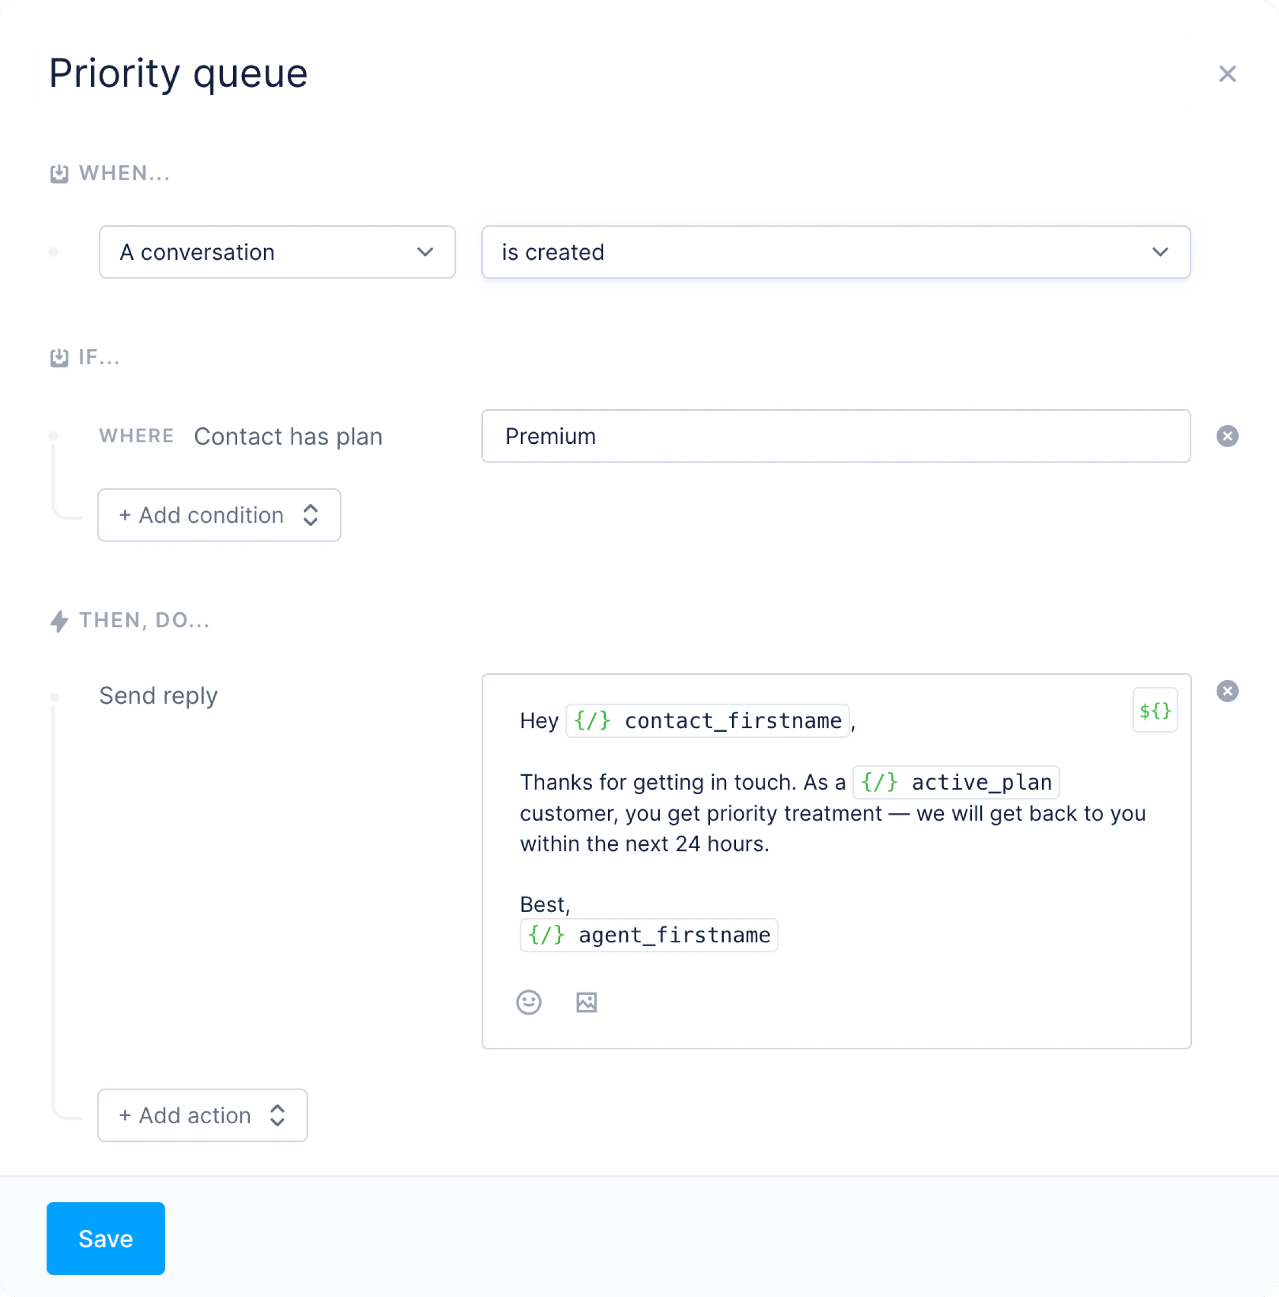Screen dimensions: 1279x1297
Task: Click the THEN, DO lightning bolt icon
Action: (59, 621)
